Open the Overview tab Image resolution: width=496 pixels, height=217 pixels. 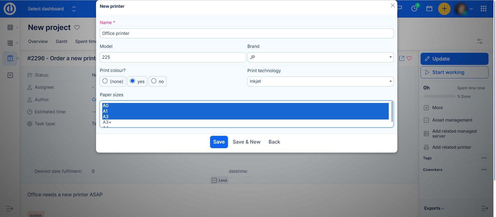[x=38, y=41]
